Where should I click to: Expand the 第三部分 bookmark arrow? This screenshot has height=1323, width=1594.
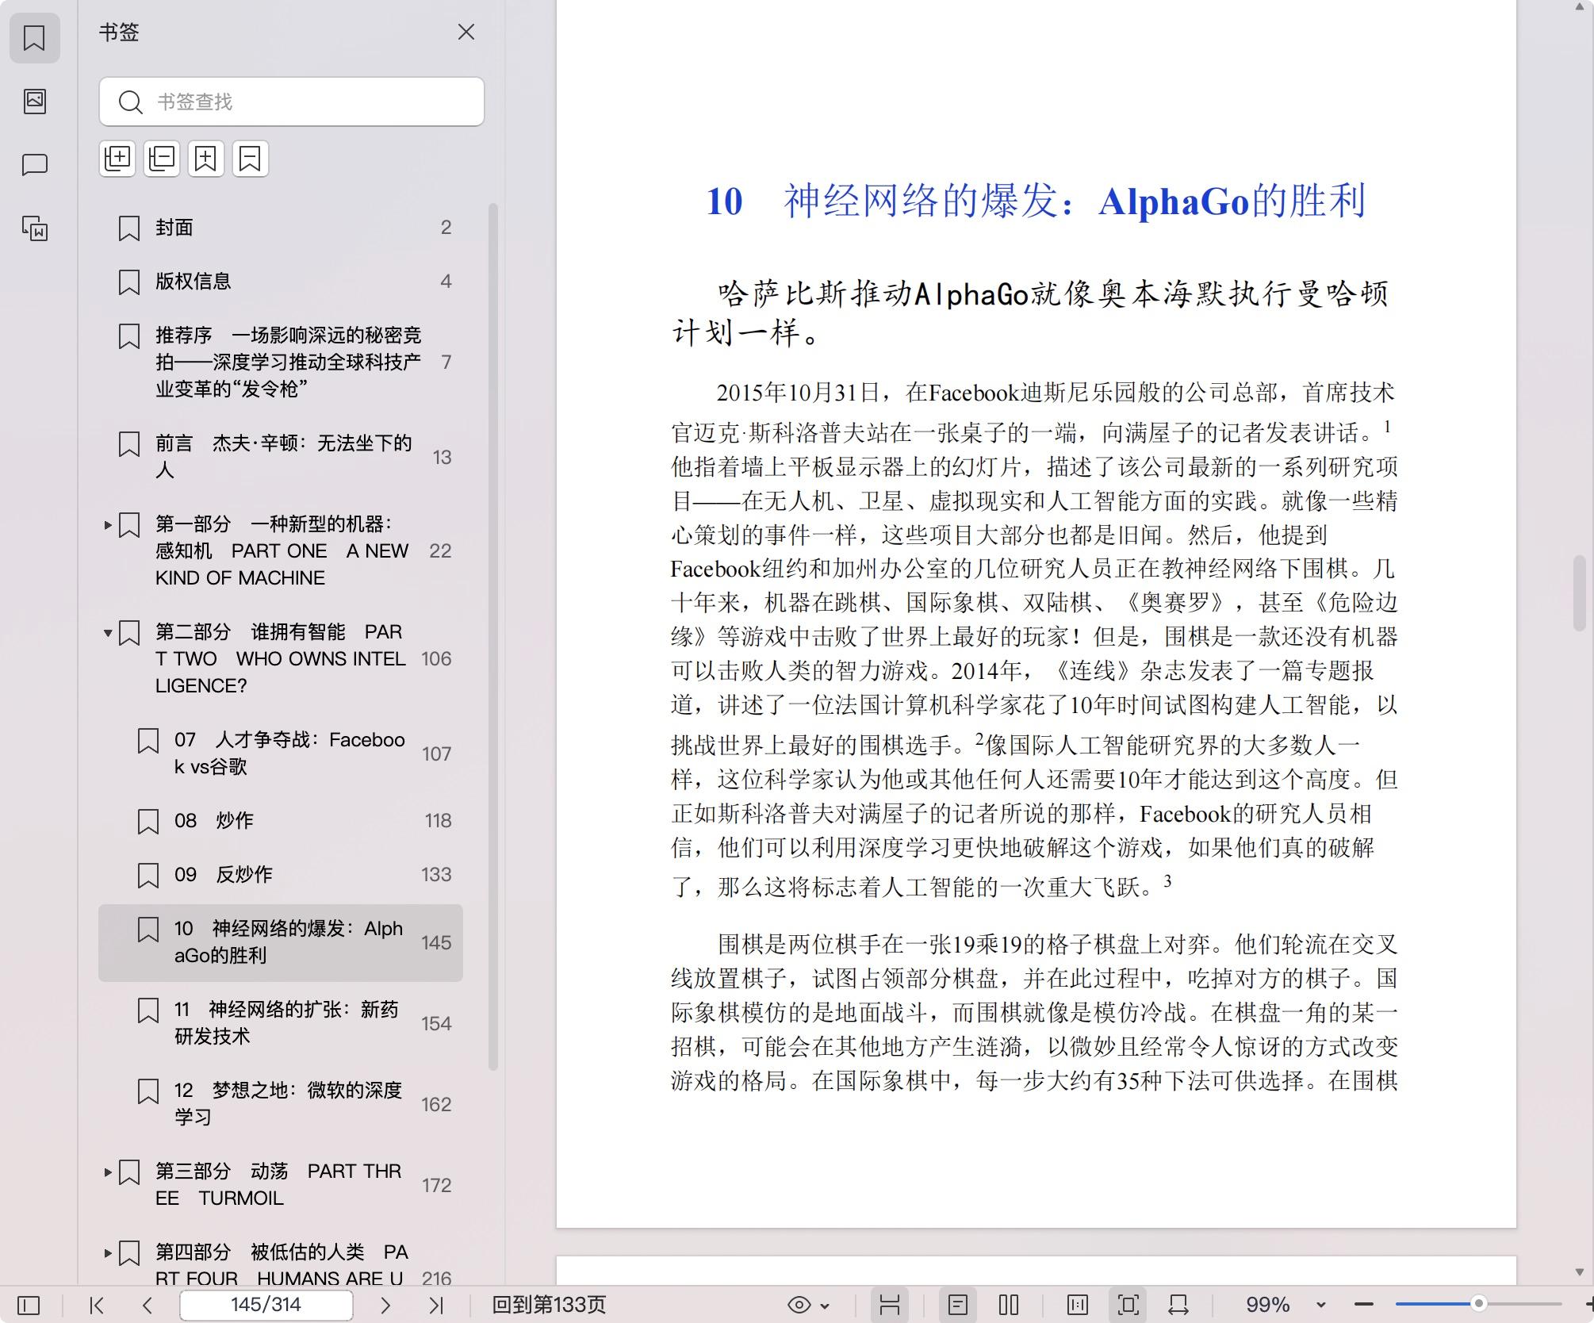tap(108, 1172)
